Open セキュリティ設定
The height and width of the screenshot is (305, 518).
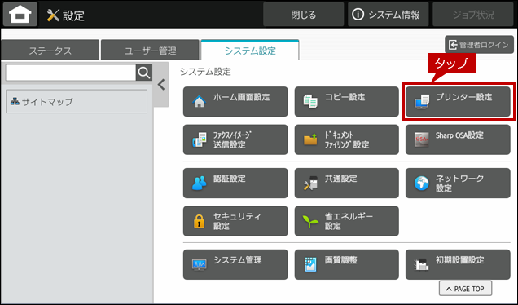point(235,221)
